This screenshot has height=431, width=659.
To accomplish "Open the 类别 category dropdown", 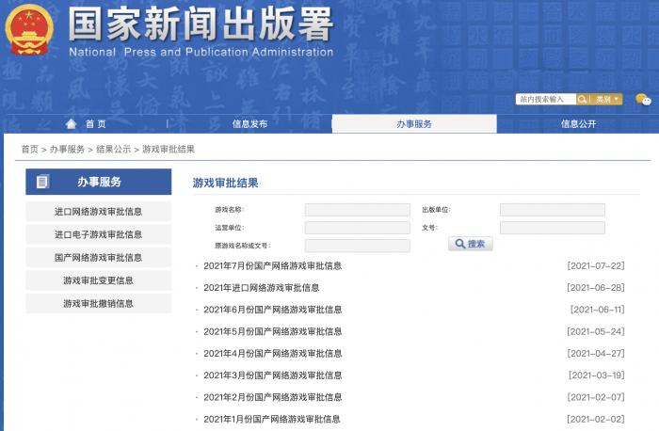I will (606, 99).
